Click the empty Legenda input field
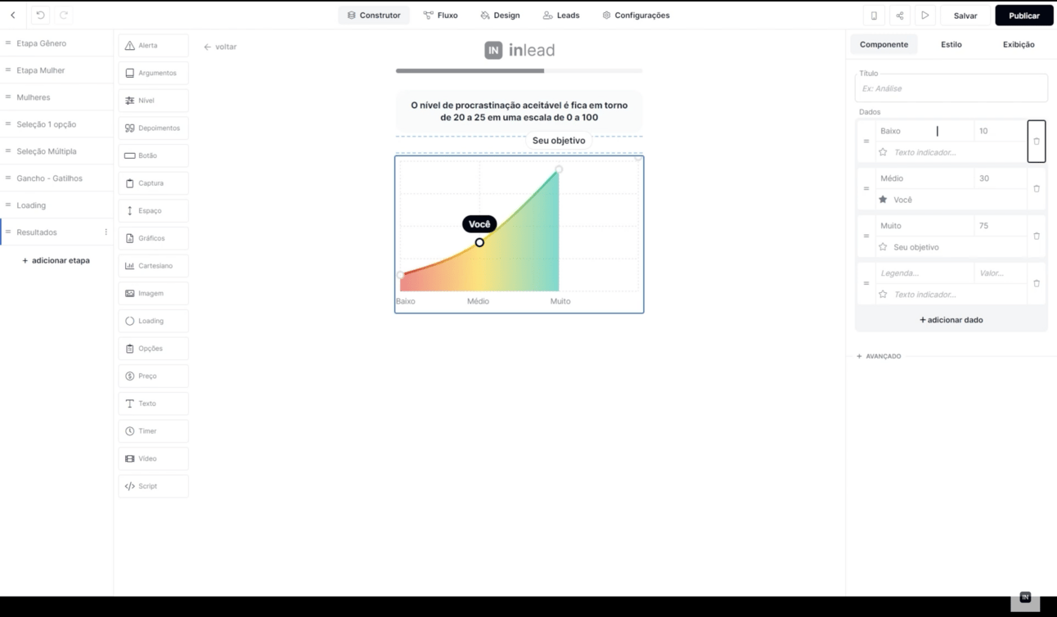 click(924, 273)
